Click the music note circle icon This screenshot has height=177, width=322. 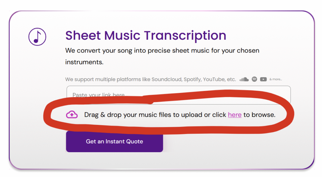(x=37, y=36)
